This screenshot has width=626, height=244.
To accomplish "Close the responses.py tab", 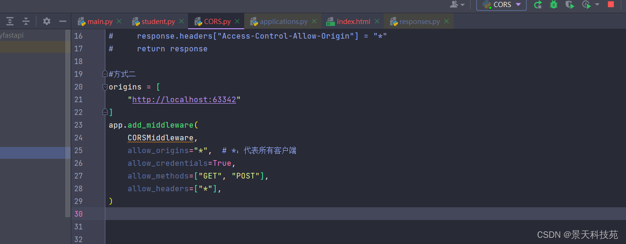I will [446, 21].
